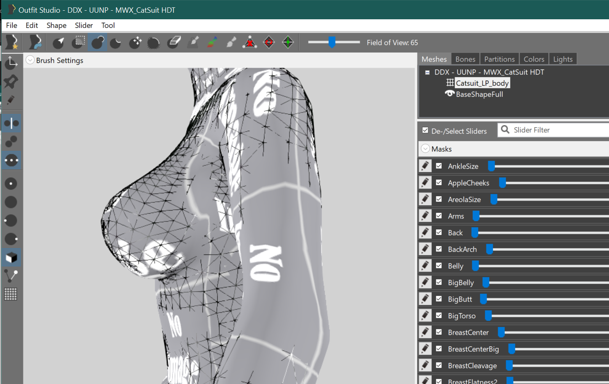Select the rainbow Color paint brush
The image size is (609, 384).
212,42
